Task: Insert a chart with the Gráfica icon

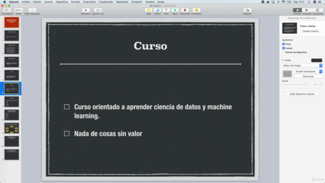Action: (x=157, y=10)
